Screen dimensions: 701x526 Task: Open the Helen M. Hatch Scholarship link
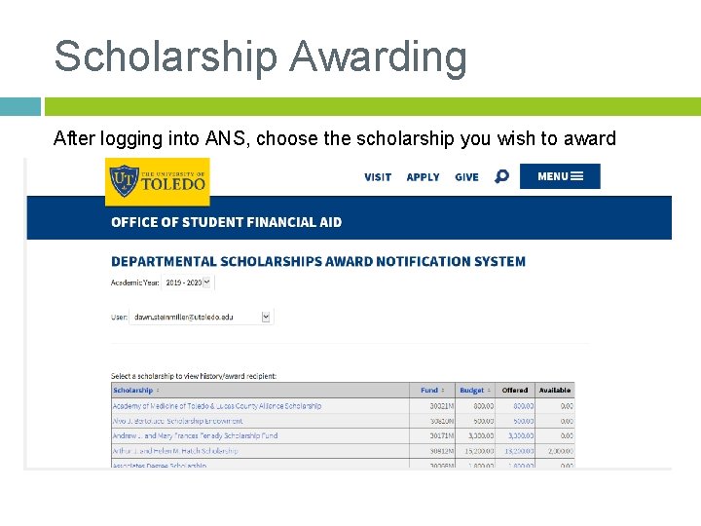[175, 451]
